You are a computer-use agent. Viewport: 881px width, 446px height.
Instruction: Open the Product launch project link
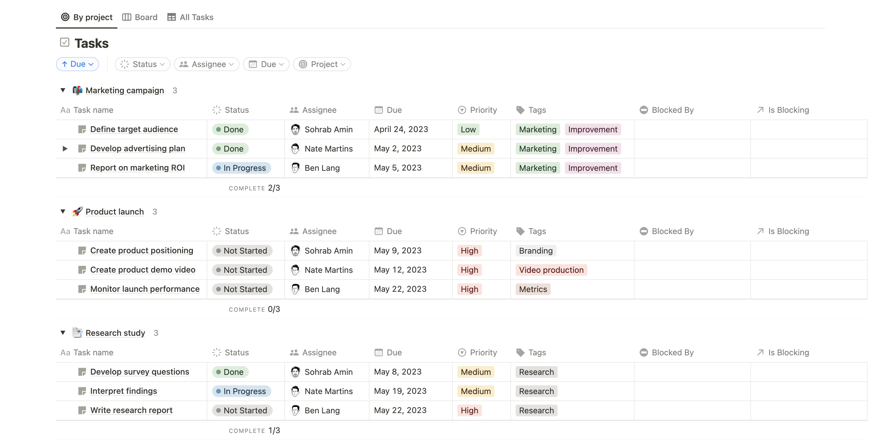point(114,211)
